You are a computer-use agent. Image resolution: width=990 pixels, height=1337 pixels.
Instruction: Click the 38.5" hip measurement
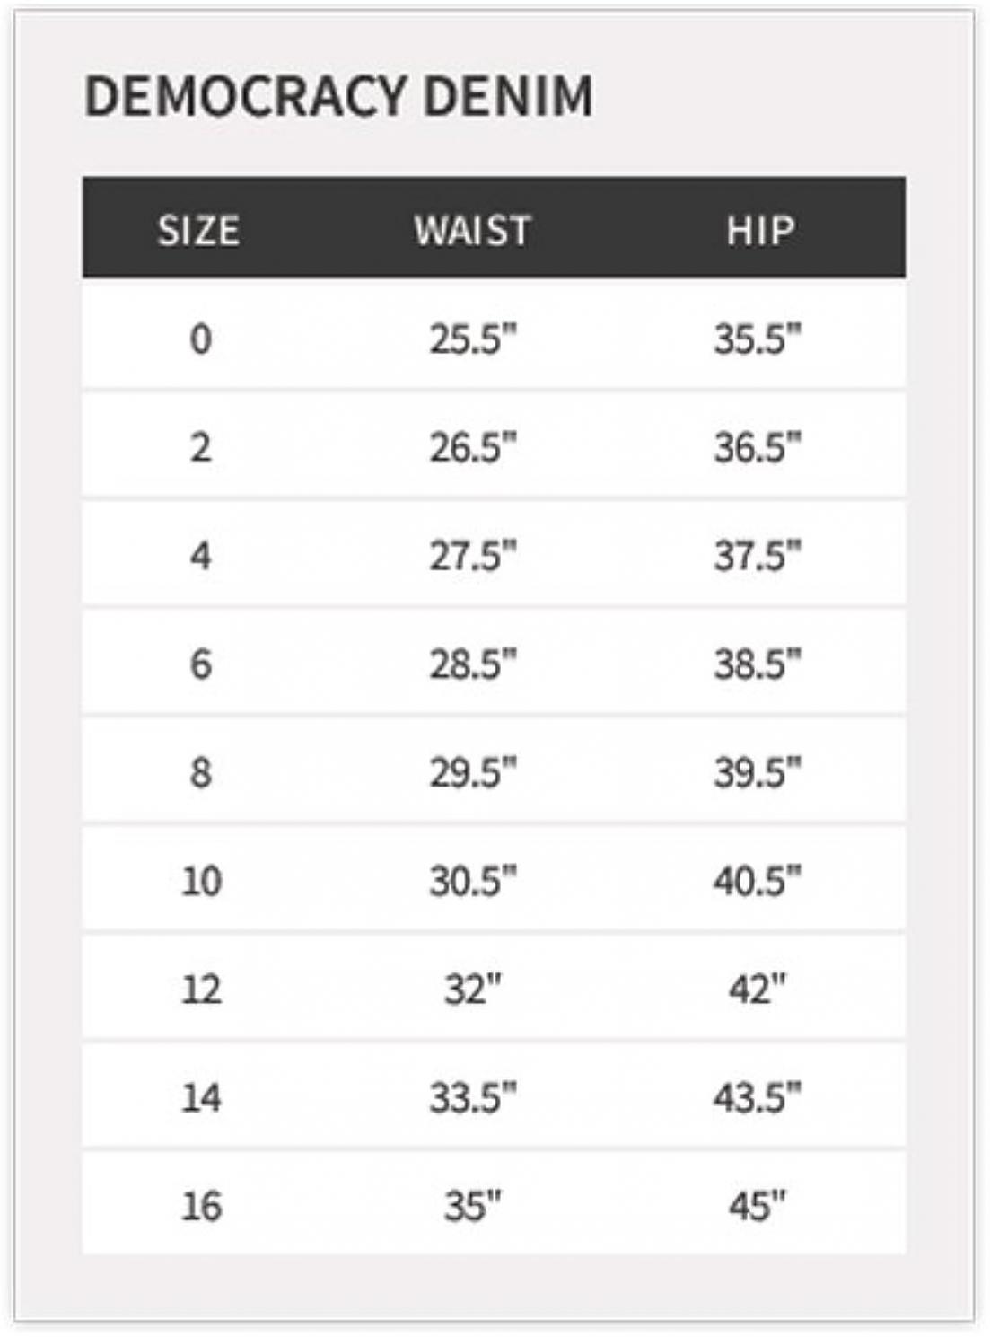(x=758, y=664)
